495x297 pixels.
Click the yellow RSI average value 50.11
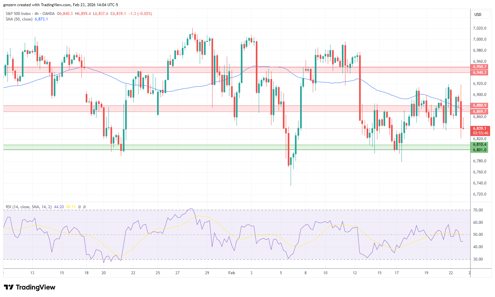click(71, 207)
